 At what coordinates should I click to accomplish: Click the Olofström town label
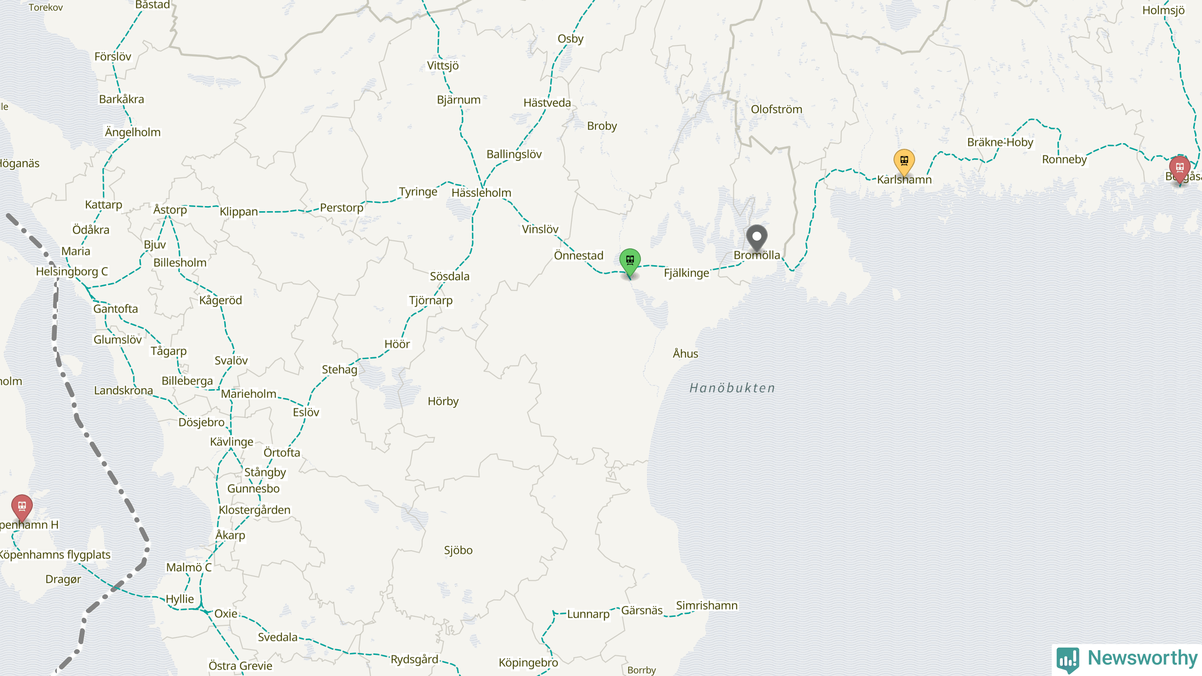coord(776,109)
